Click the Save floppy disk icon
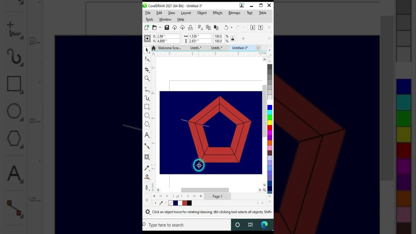Viewport: 416px width, 234px height. click(167, 28)
